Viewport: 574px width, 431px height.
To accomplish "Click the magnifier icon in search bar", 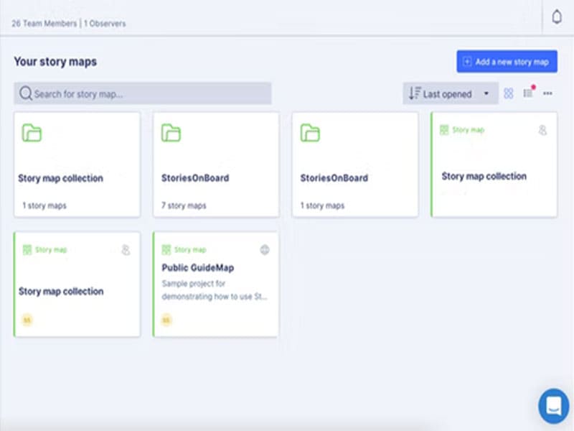I will pyautogui.click(x=26, y=93).
